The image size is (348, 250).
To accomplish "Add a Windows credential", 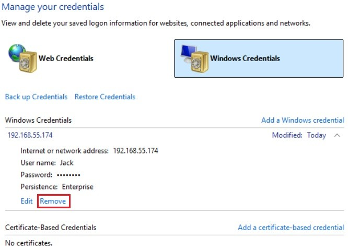I will pos(303,120).
